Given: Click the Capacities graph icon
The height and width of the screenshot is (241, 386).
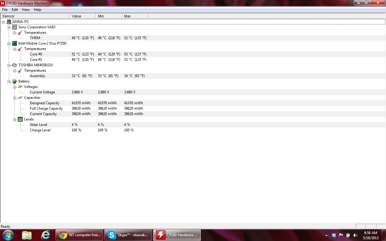Looking at the screenshot, I should [x=20, y=98].
